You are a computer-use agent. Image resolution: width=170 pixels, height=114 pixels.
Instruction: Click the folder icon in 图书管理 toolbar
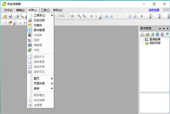pyautogui.click(x=147, y=34)
